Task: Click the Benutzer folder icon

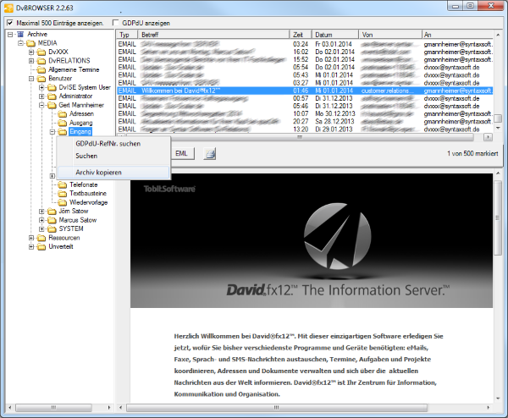Action: (x=41, y=79)
